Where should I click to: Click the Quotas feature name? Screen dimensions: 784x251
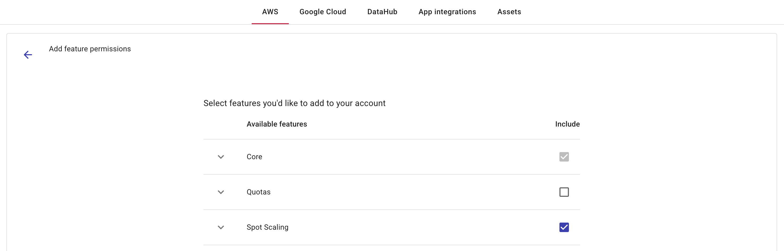point(258,192)
